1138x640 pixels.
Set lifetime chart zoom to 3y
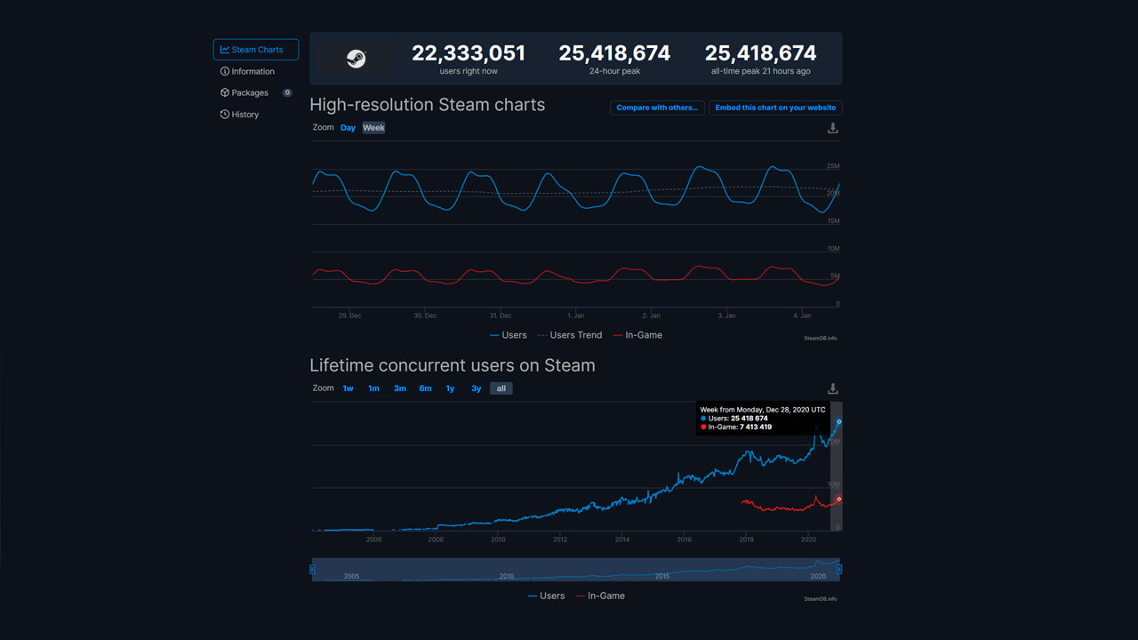[477, 388]
